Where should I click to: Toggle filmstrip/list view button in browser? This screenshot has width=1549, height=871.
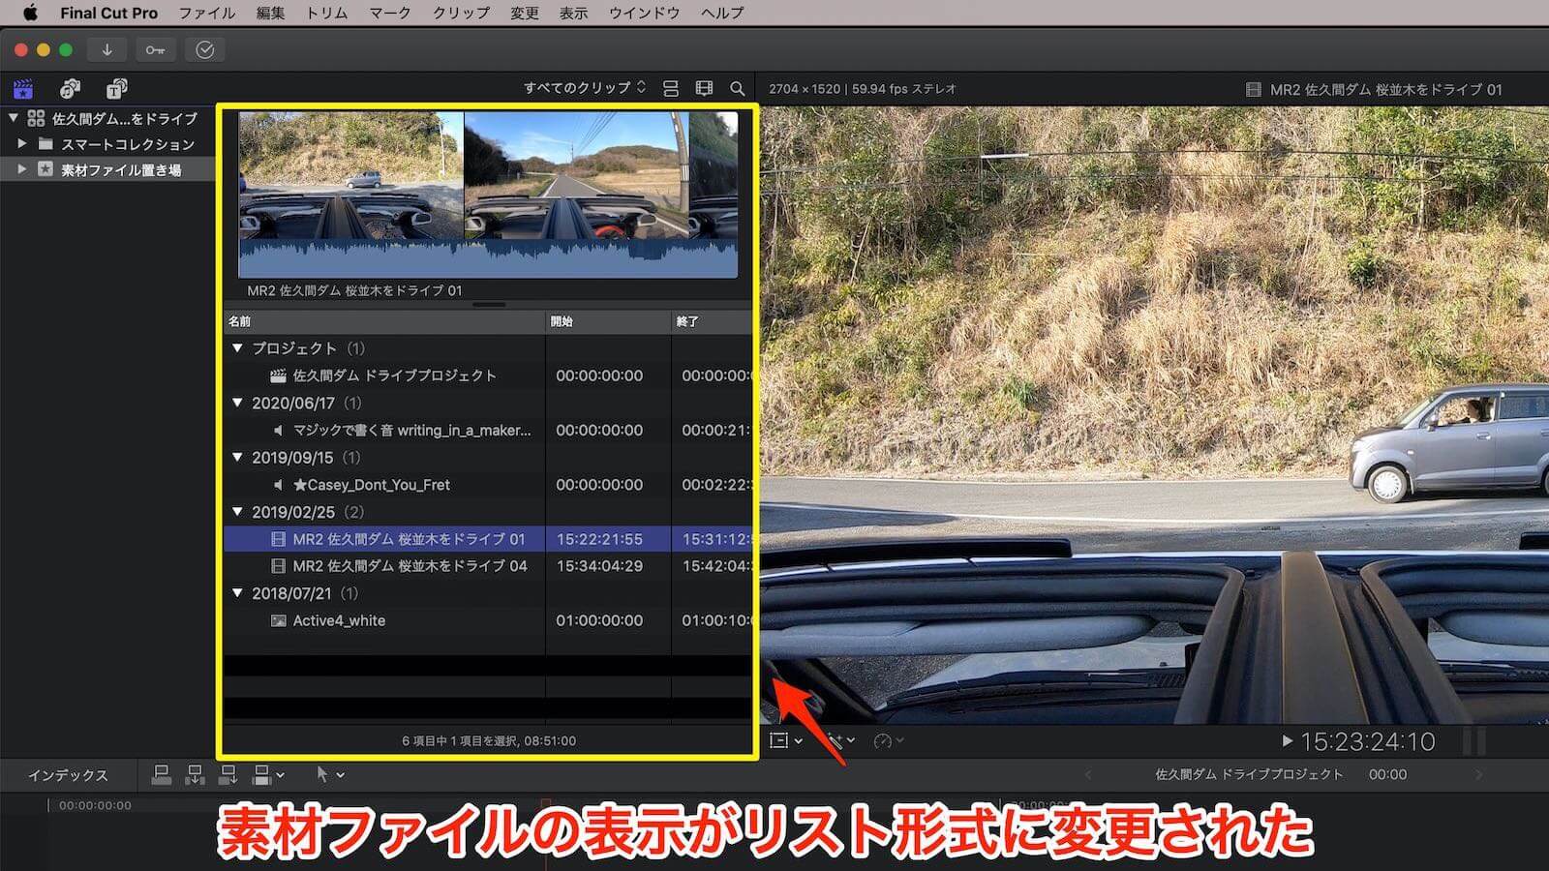click(x=671, y=88)
